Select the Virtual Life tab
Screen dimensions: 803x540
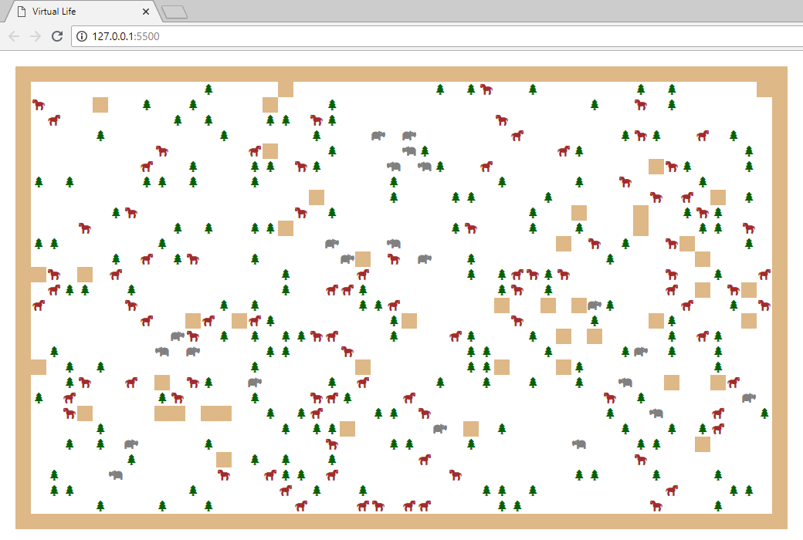[77, 12]
